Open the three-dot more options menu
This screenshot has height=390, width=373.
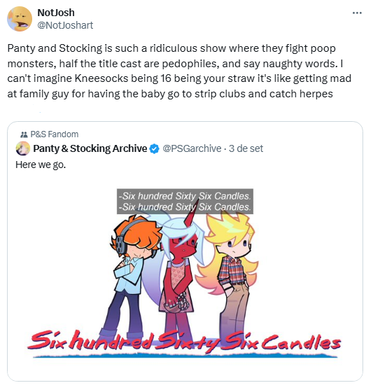357,13
